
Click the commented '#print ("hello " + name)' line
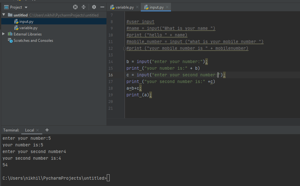tap(157, 35)
